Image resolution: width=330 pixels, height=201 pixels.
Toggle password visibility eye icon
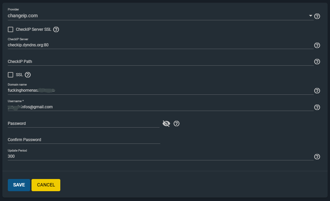click(x=166, y=124)
